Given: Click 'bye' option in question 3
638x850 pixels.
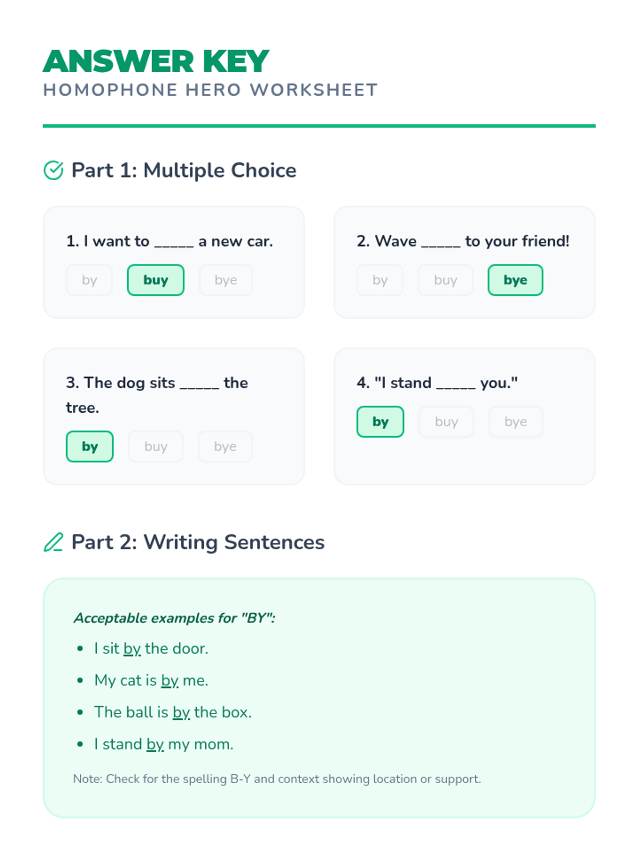Looking at the screenshot, I should 225,446.
